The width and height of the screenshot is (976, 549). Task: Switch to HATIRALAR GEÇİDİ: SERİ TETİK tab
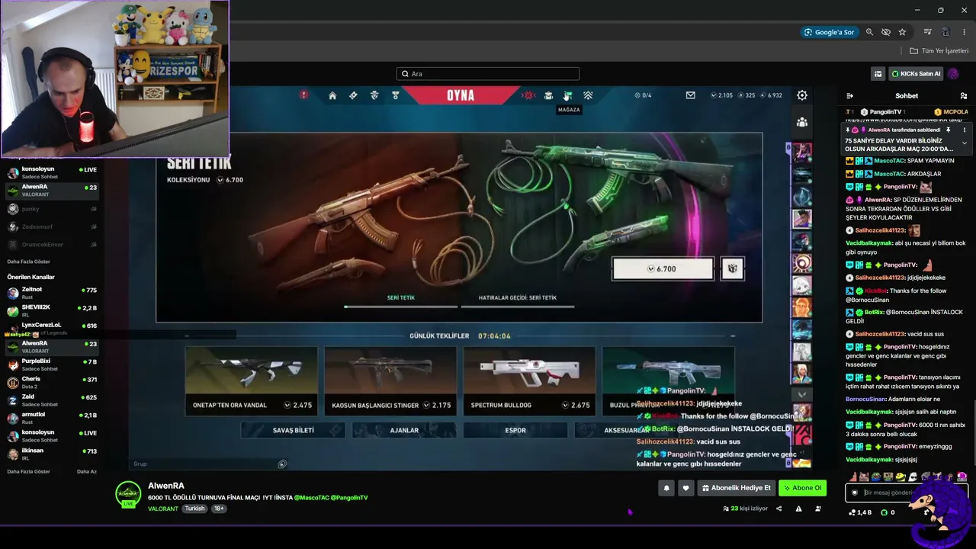tap(518, 298)
